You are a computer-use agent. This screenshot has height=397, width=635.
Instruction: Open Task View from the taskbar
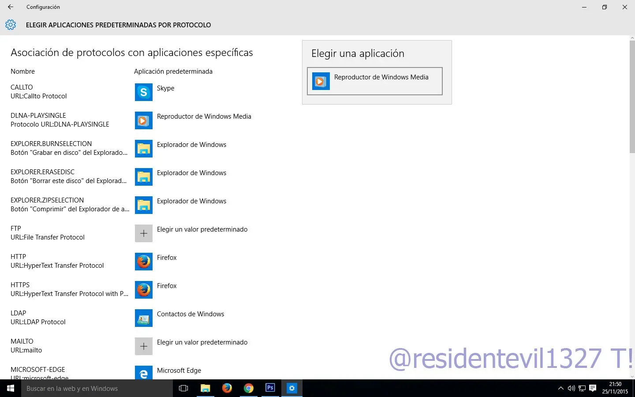183,388
